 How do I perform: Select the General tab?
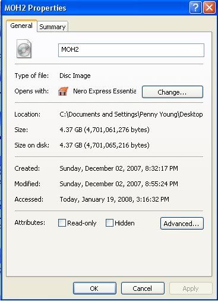coord(21,26)
